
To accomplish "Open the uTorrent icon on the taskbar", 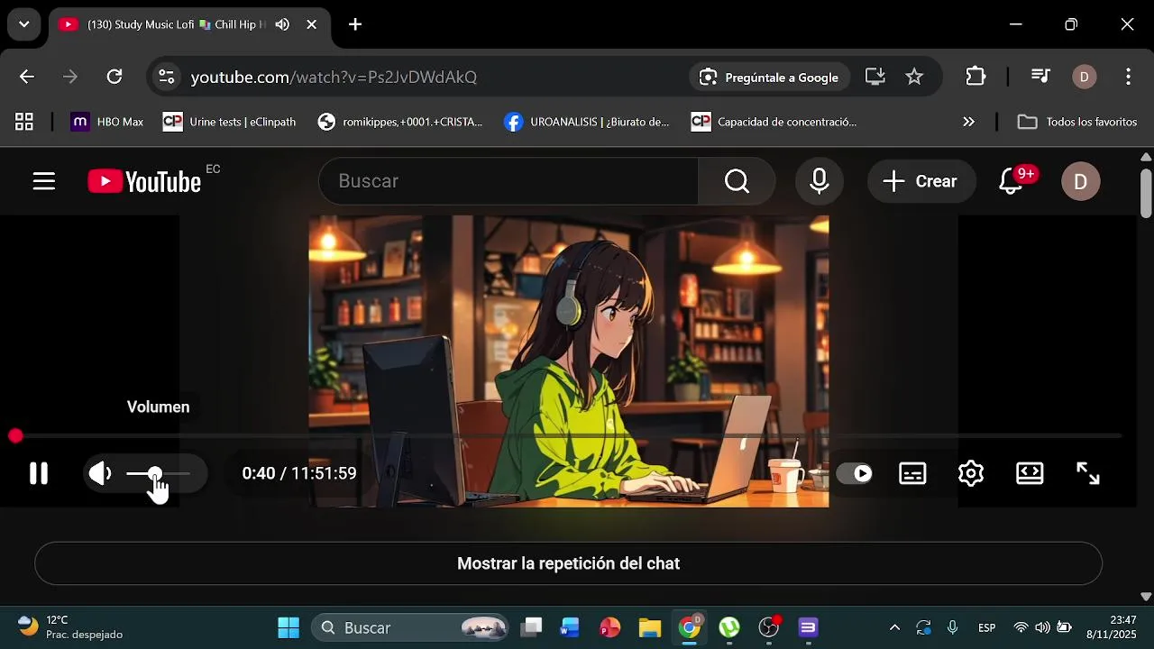I will 728,627.
